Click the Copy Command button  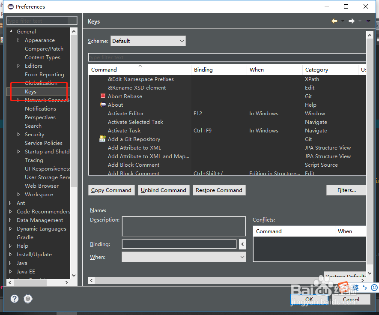tap(111, 190)
